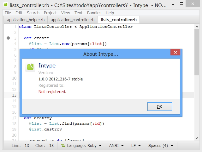The height and width of the screenshot is (152, 202).
Task: Click the Intype logo in About dialog
Action: click(30, 67)
